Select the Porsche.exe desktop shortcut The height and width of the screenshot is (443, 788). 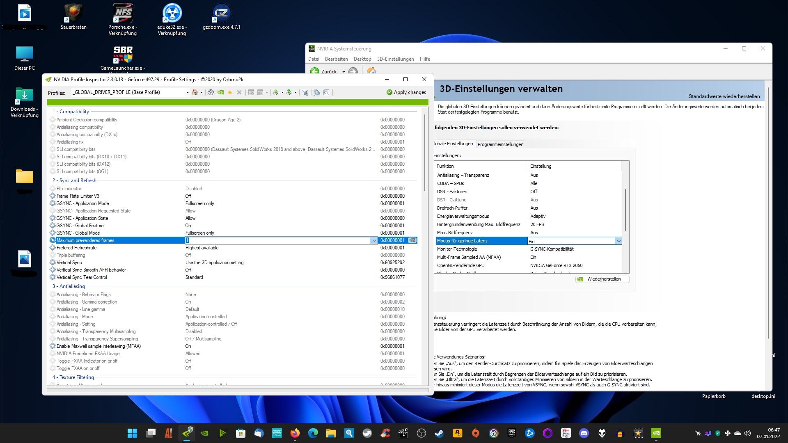(x=123, y=19)
